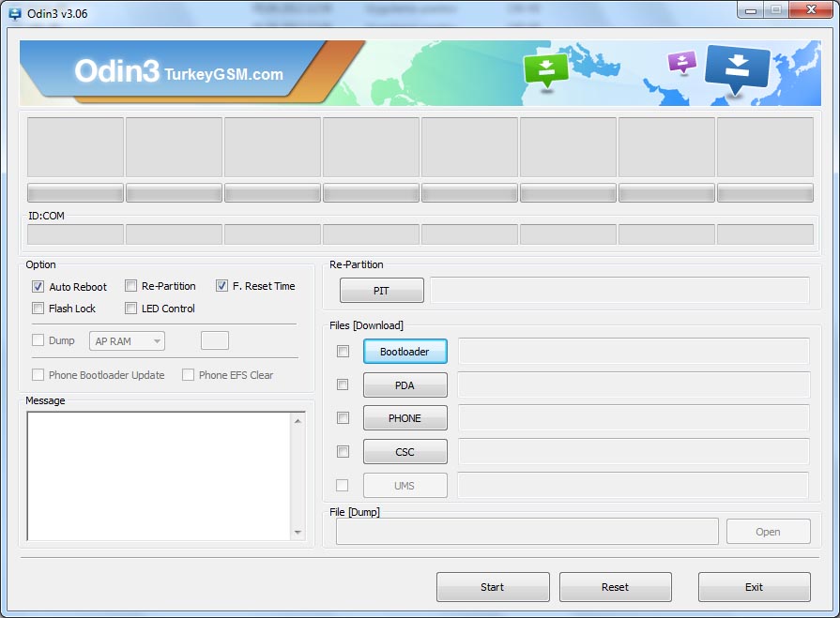The width and height of the screenshot is (840, 618).
Task: Tick the checkbox beside CSC
Action: coord(343,452)
